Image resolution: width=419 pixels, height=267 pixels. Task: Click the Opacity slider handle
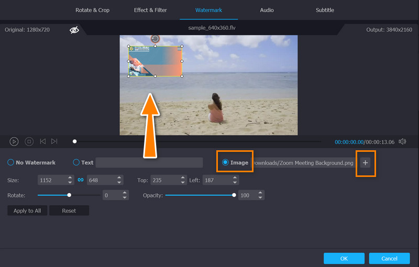tap(234, 195)
